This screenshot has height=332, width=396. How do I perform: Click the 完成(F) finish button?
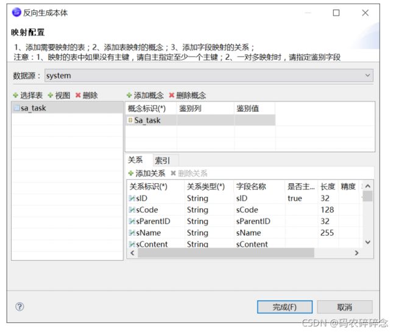(285, 307)
